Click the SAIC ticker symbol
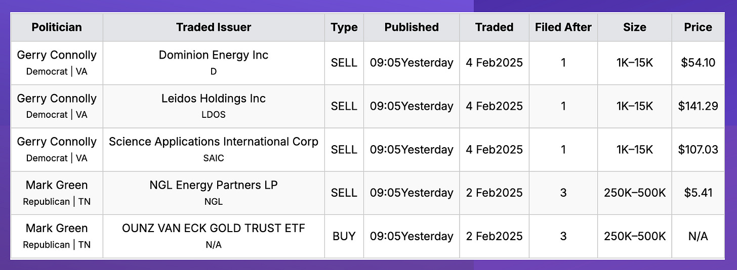The image size is (737, 270). [214, 158]
